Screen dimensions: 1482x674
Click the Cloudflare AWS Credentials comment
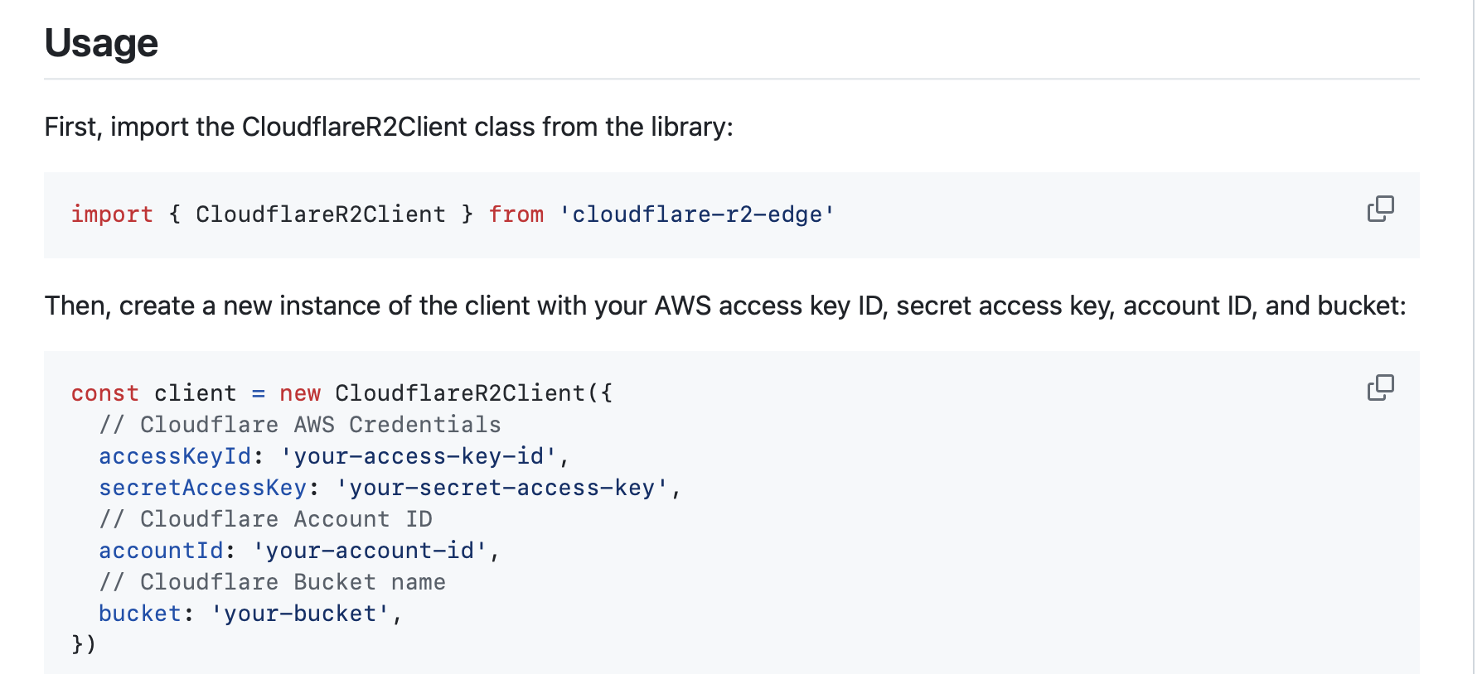click(x=300, y=425)
